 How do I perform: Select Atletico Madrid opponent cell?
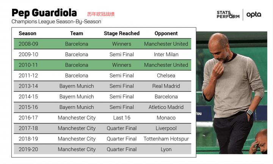pyautogui.click(x=166, y=107)
